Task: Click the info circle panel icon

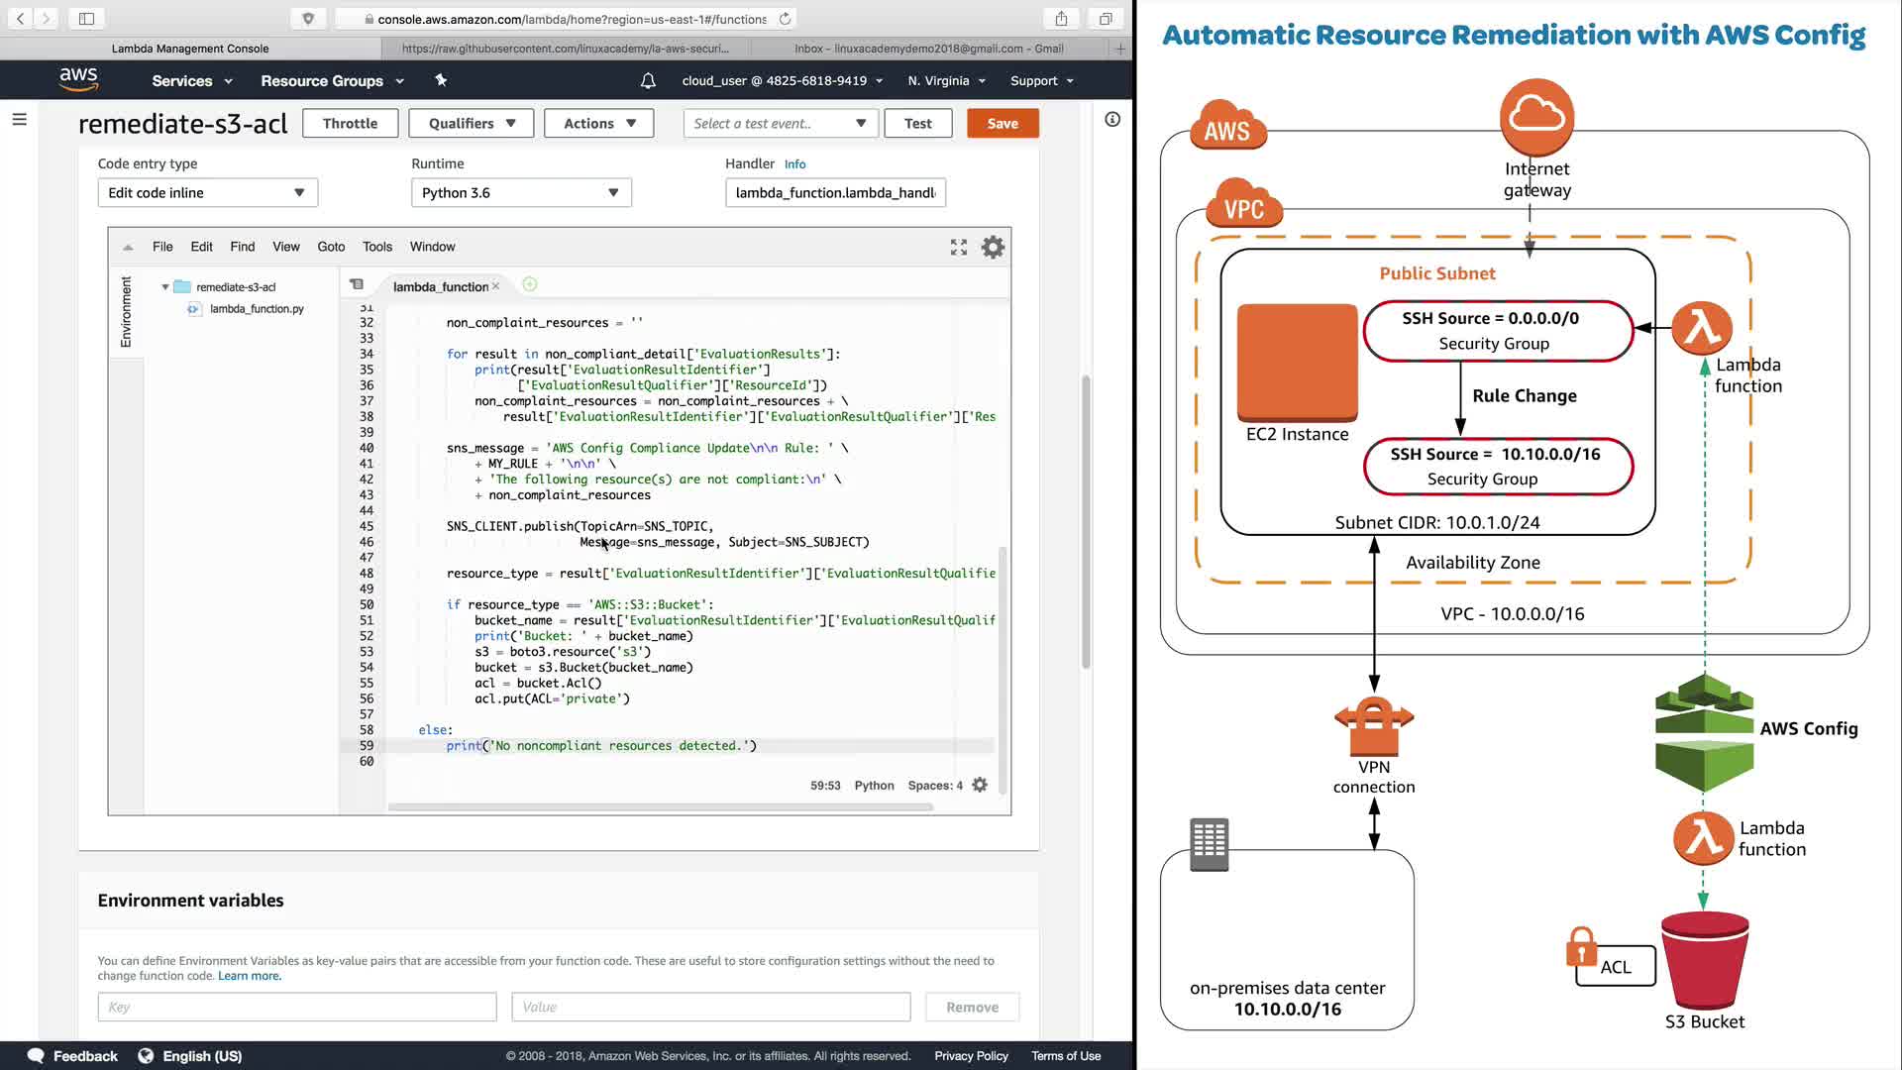Action: point(1112,120)
